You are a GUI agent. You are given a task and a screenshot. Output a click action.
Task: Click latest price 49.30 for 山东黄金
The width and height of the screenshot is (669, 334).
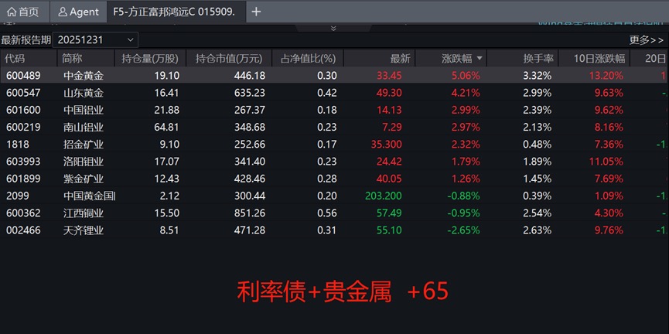(389, 93)
